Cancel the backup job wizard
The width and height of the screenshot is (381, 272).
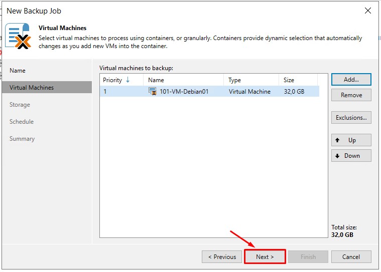pyautogui.click(x=351, y=257)
